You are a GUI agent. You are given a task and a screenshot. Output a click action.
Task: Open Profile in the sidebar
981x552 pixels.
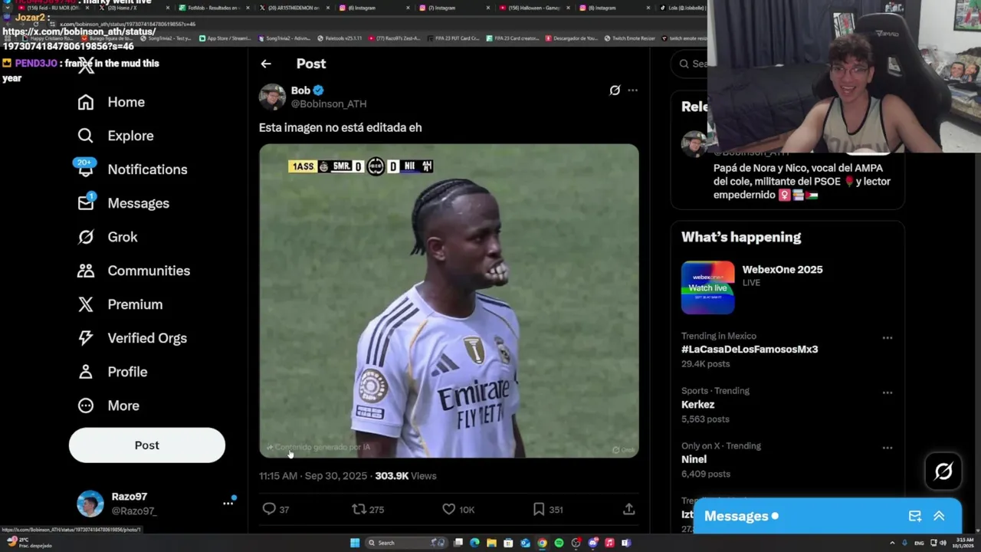click(113, 372)
